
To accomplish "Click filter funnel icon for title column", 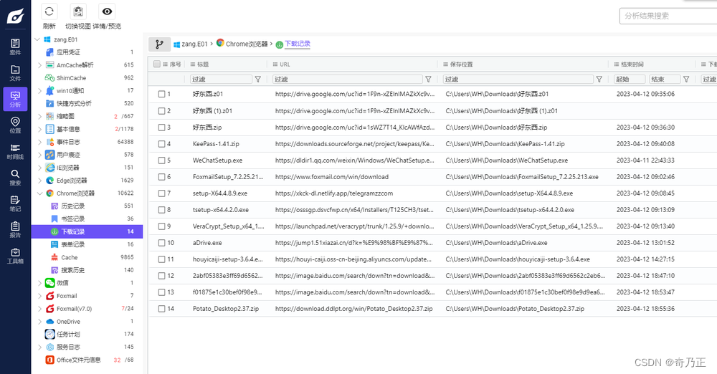I will pyautogui.click(x=258, y=79).
